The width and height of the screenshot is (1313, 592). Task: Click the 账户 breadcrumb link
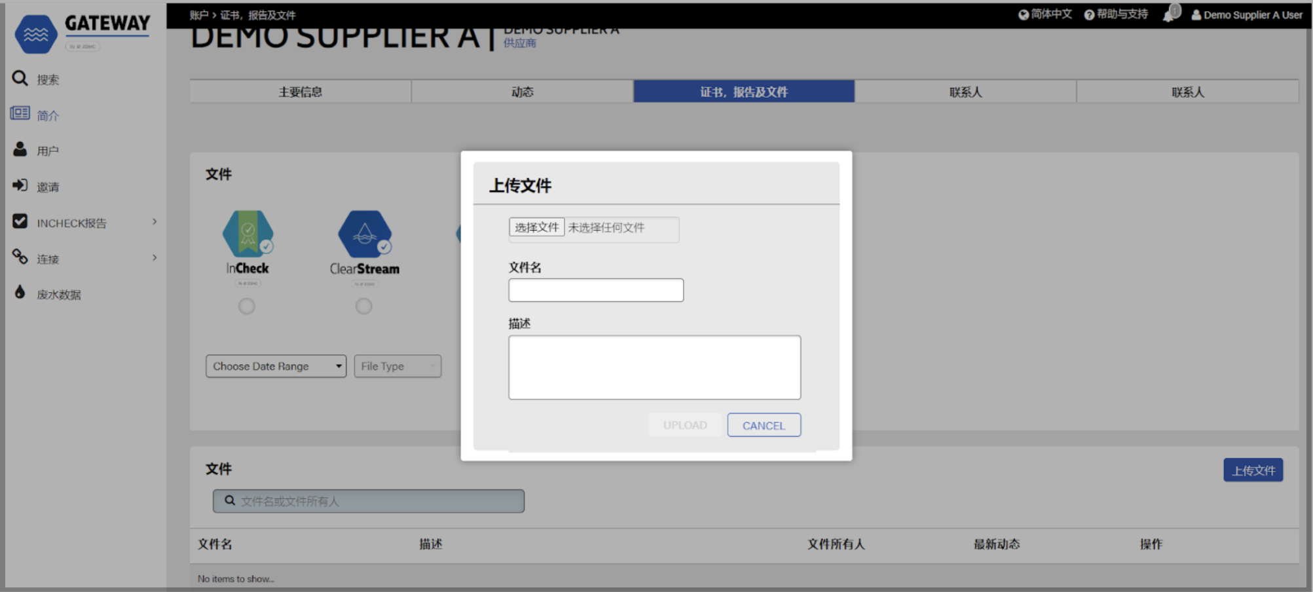point(199,15)
